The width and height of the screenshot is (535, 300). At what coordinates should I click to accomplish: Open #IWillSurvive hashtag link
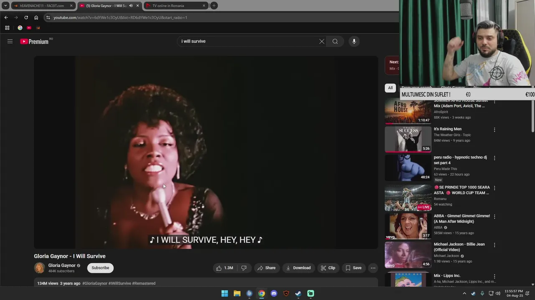pyautogui.click(x=120, y=283)
